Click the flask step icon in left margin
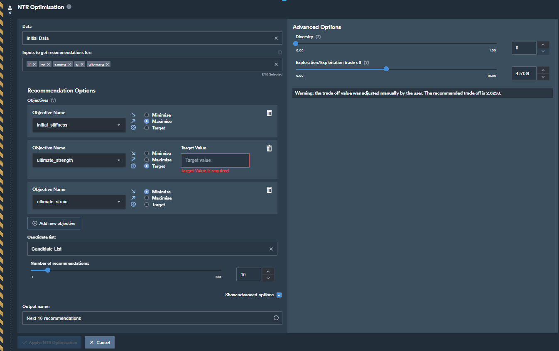The height and width of the screenshot is (351, 559). point(10,8)
